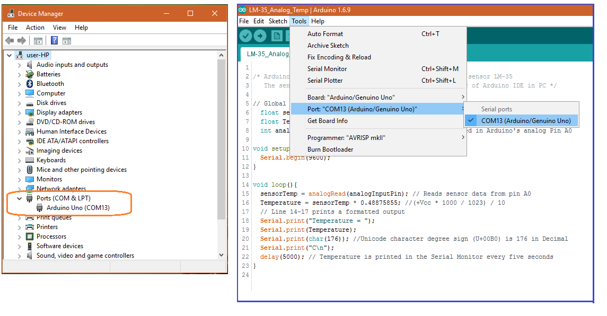Click the show console tree toolbar icon

38,40
